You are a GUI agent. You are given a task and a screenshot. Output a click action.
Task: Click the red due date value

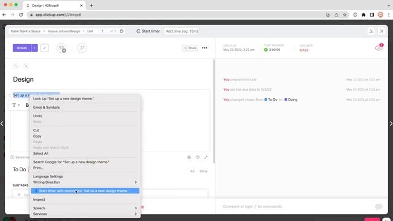point(304,50)
